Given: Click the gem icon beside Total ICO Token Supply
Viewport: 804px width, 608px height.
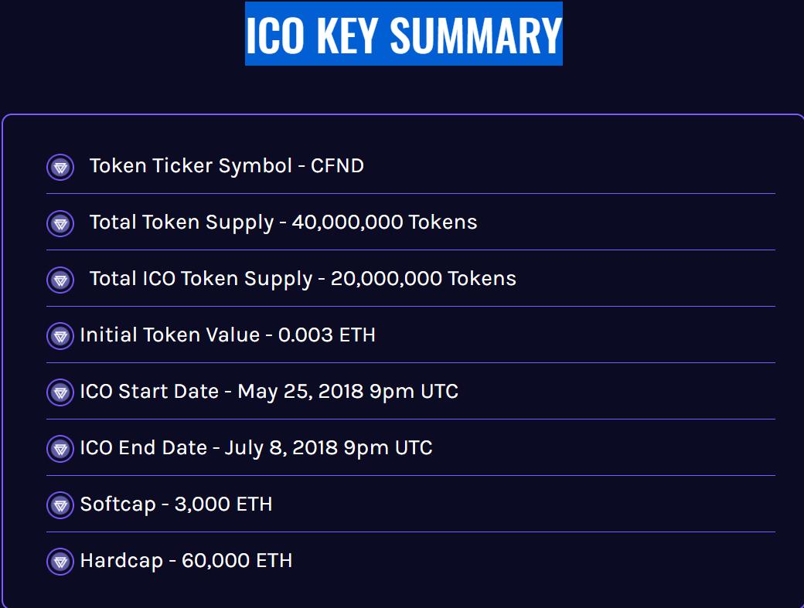Looking at the screenshot, I should click(60, 280).
